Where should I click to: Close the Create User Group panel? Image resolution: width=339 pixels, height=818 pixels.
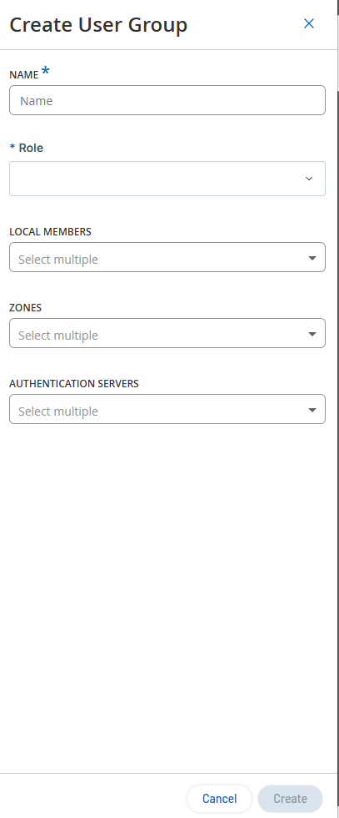tap(309, 23)
